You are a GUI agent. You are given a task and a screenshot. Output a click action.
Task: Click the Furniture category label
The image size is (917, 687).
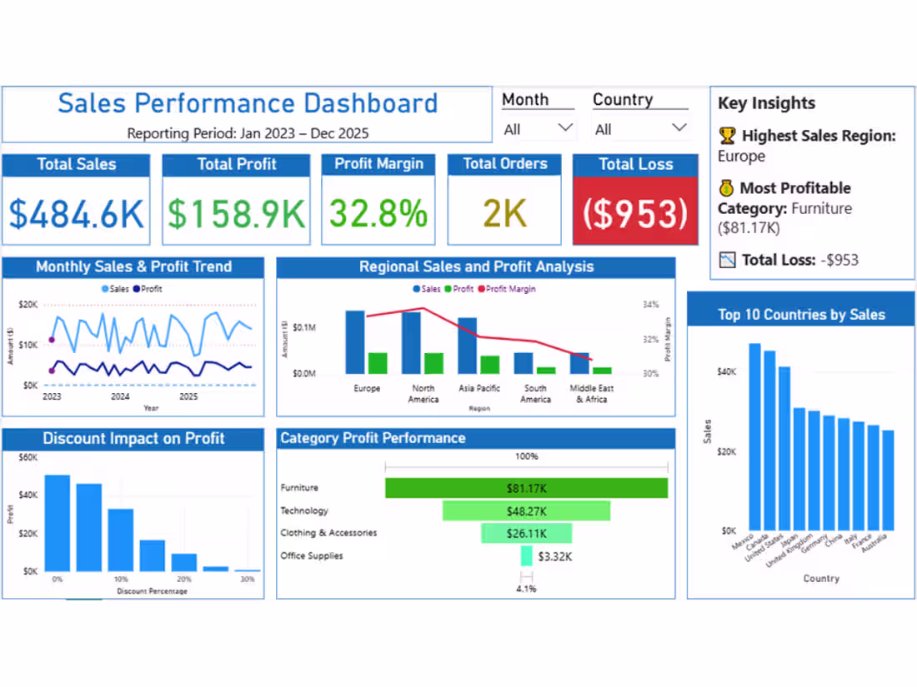pyautogui.click(x=299, y=487)
